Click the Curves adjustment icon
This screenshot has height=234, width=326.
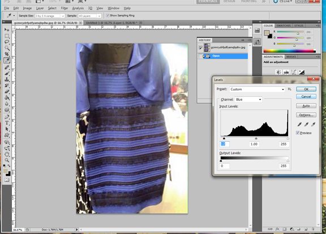(294, 73)
